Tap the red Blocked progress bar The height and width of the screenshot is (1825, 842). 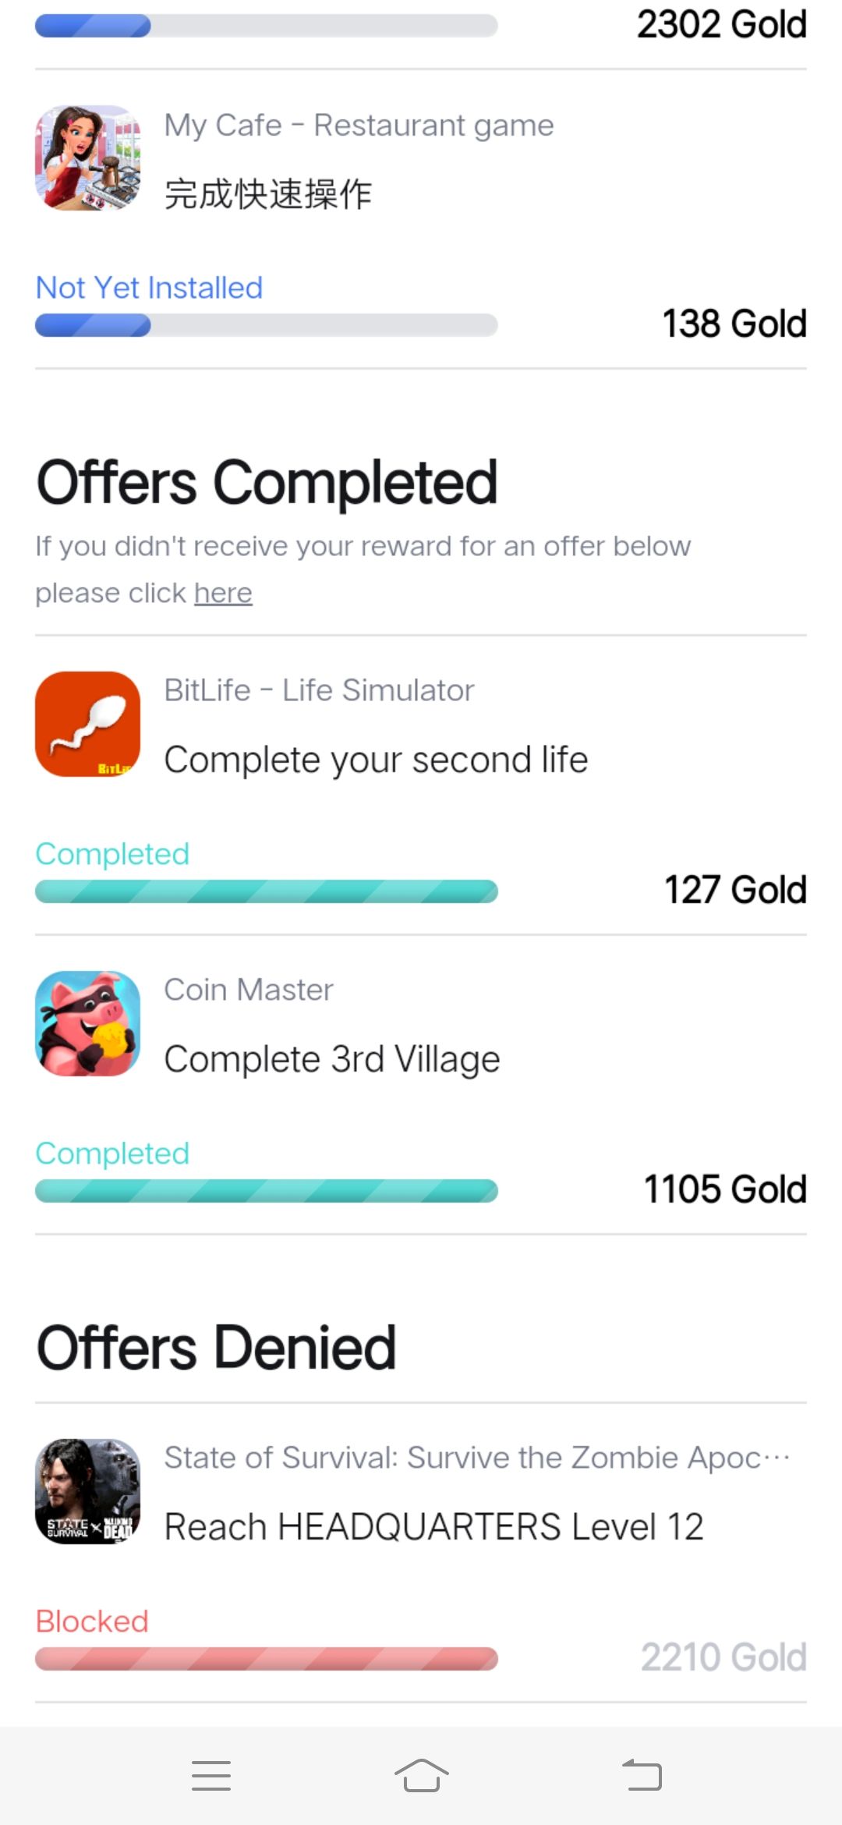pos(266,1659)
